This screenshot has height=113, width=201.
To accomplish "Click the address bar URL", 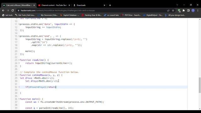I will point(58,10).
